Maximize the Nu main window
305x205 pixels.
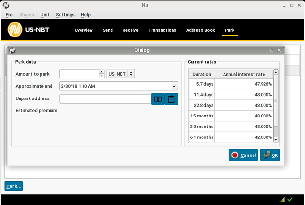pyautogui.click(x=292, y=5)
